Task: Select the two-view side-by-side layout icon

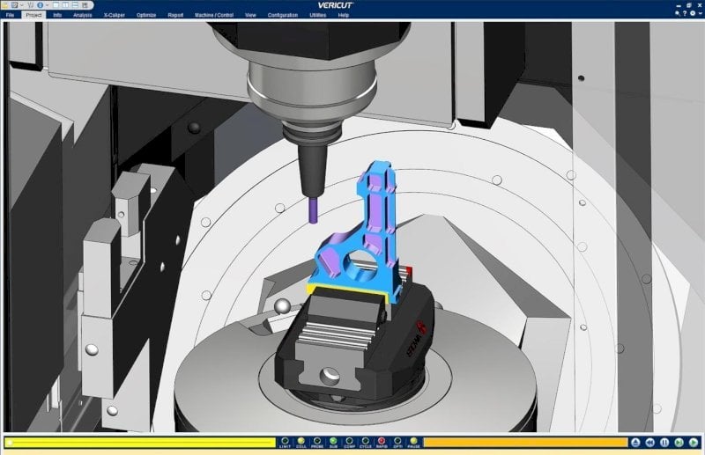Action: [65, 5]
